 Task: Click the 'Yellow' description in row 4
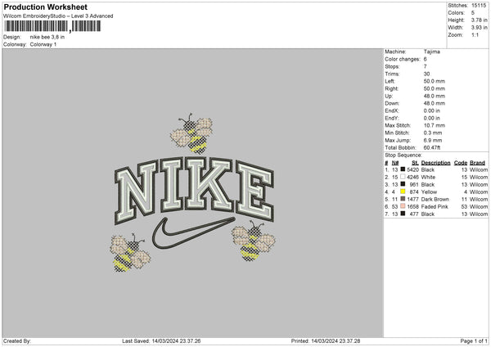429,192
